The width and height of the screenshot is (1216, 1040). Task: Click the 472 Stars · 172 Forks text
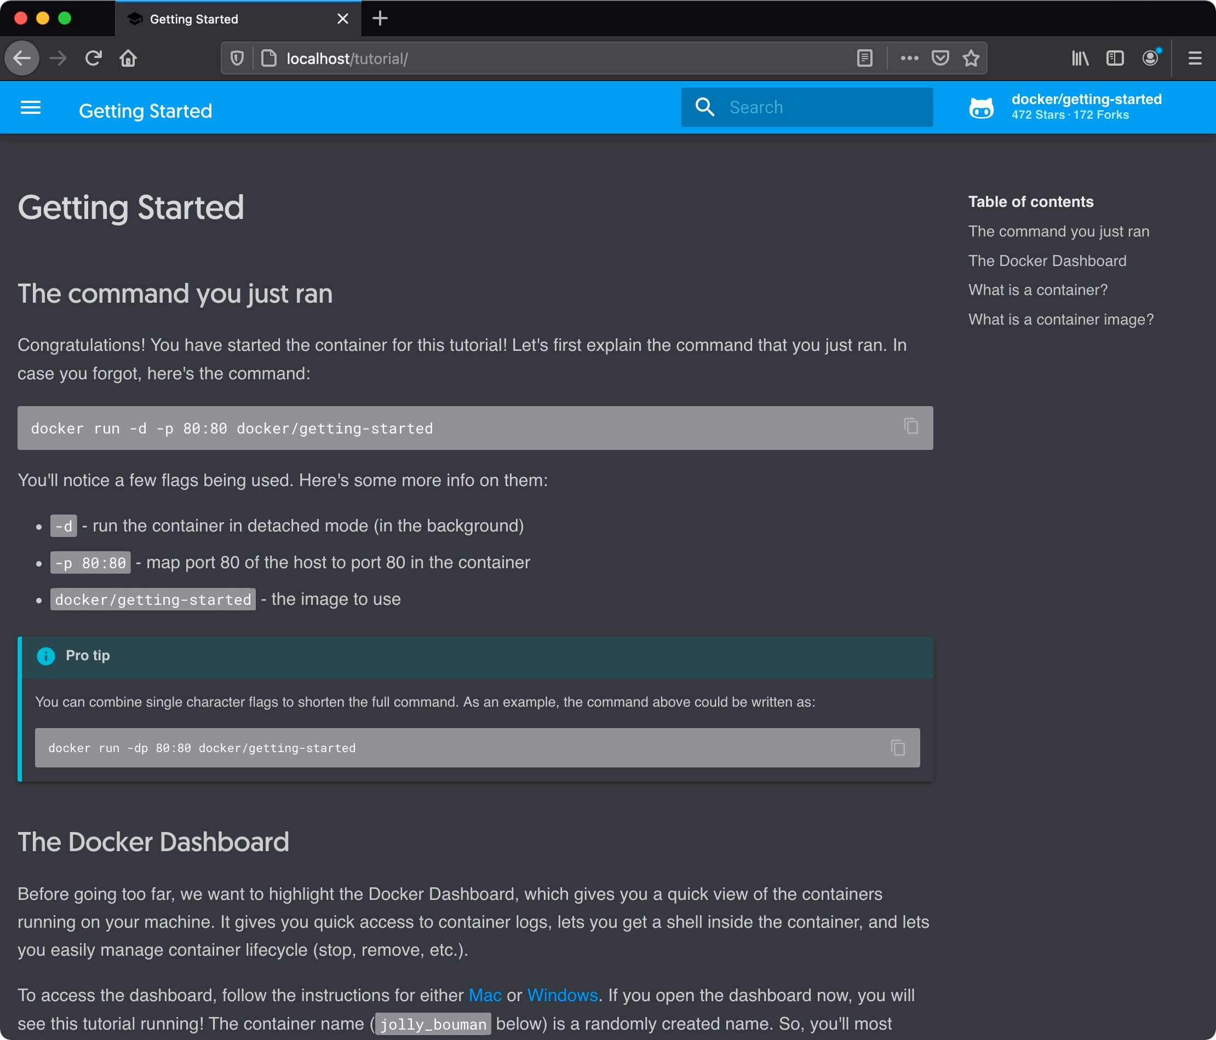pyautogui.click(x=1070, y=115)
